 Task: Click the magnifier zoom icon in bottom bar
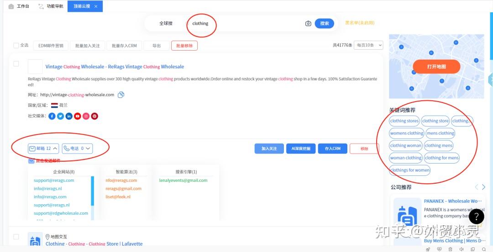pyautogui.click(x=484, y=249)
